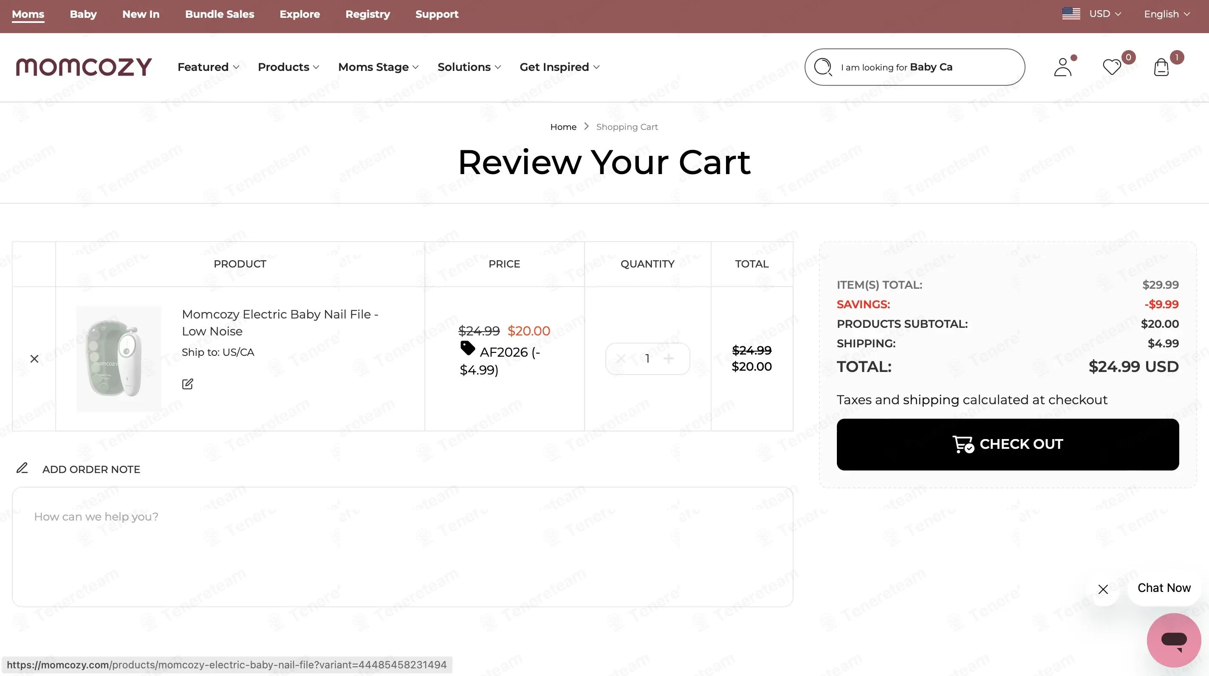Open the Registry menu item
1209x676 pixels.
click(x=367, y=14)
